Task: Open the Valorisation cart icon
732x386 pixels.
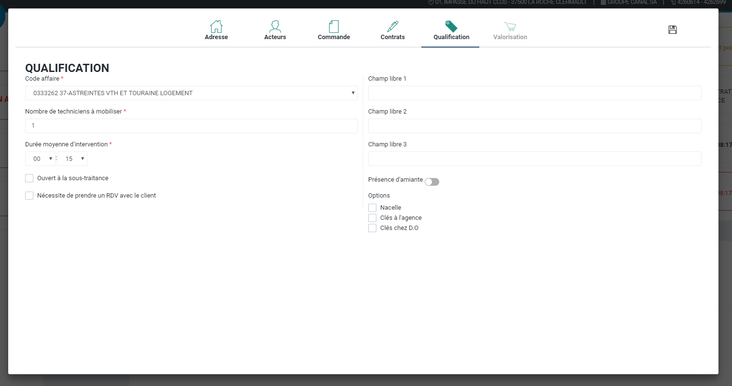Action: (510, 27)
